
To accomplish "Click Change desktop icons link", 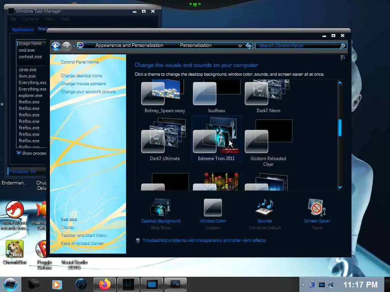I will pos(82,76).
